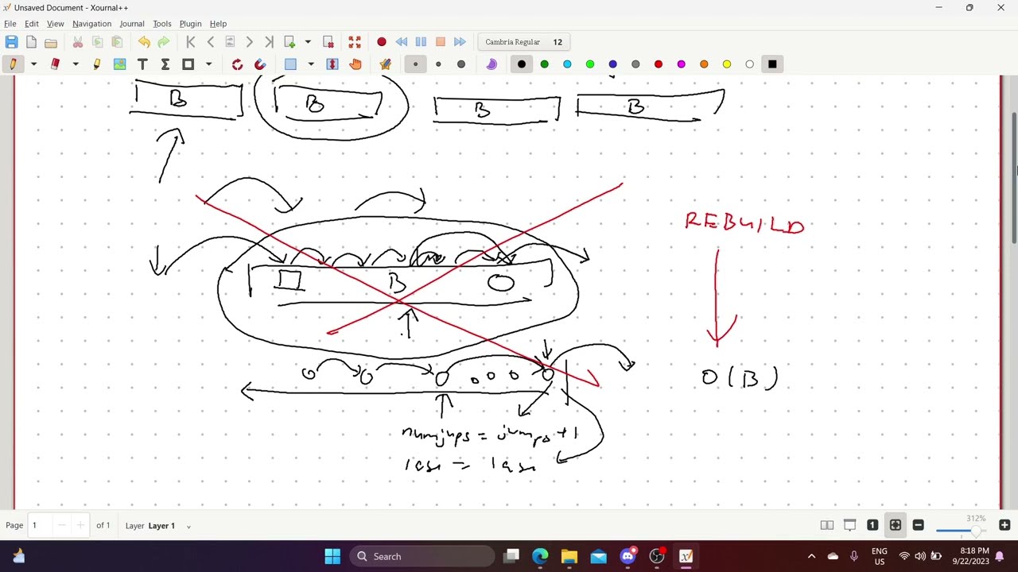Open a file with folder icon
The height and width of the screenshot is (572, 1018).
[51, 42]
